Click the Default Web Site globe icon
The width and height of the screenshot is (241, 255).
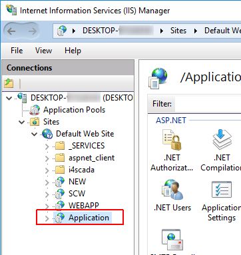(x=47, y=134)
